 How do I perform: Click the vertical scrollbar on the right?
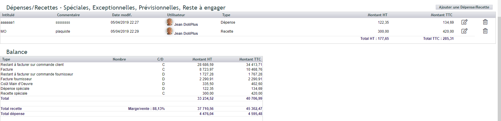[499, 60]
